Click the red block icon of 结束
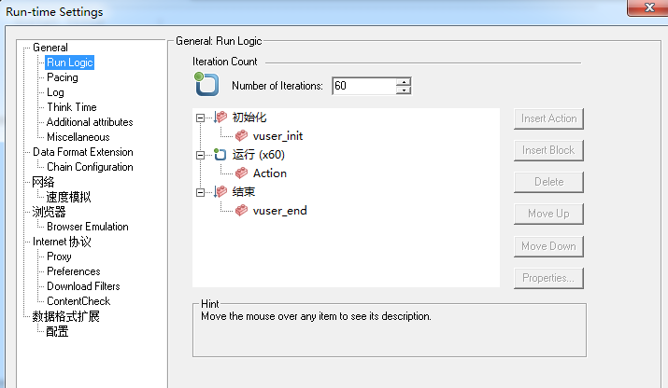 click(220, 191)
